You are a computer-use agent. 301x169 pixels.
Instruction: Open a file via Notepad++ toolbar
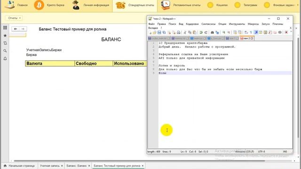coord(154,32)
